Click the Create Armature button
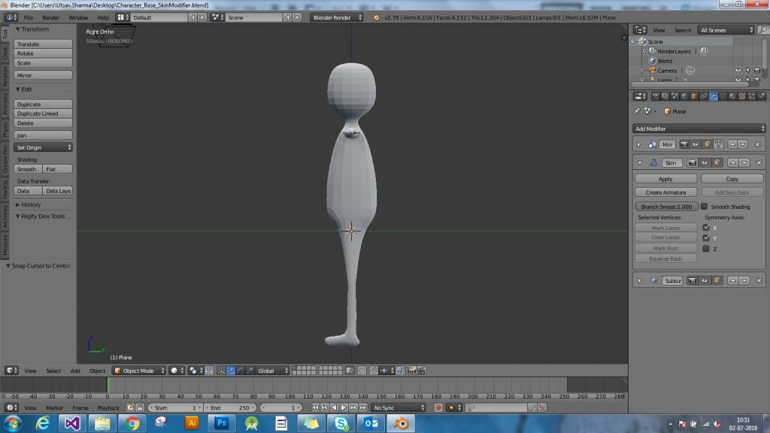The image size is (770, 433). click(x=665, y=193)
